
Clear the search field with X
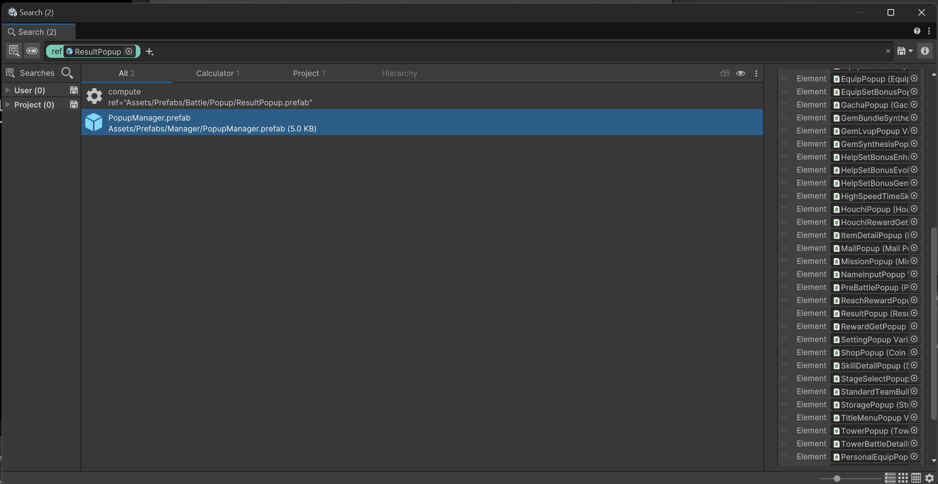pyautogui.click(x=888, y=51)
